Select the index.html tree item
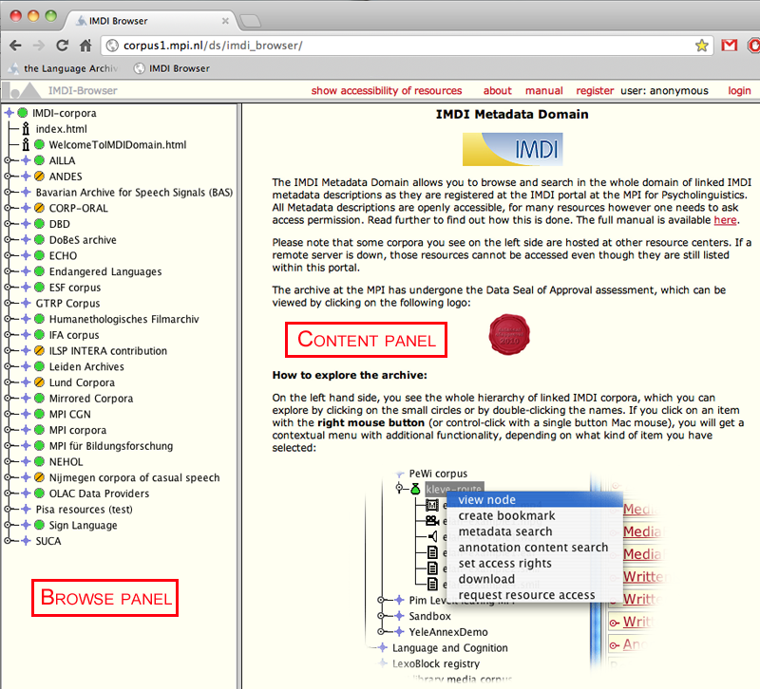 click(61, 129)
